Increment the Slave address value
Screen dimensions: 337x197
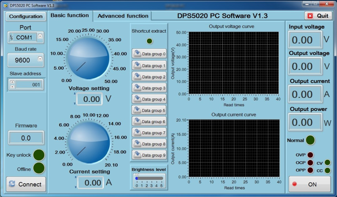pyautogui.click(x=12, y=82)
